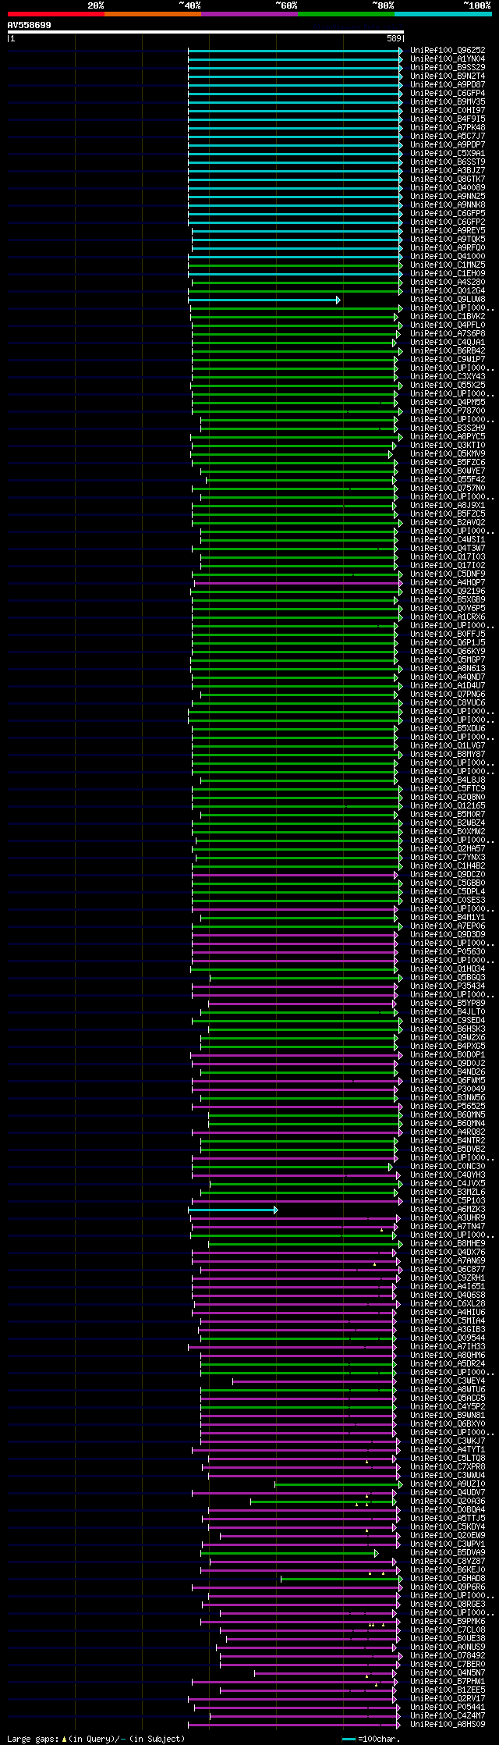Open hit UniRef100_P56525
This screenshot has height=1745, width=499.
[448, 1107]
